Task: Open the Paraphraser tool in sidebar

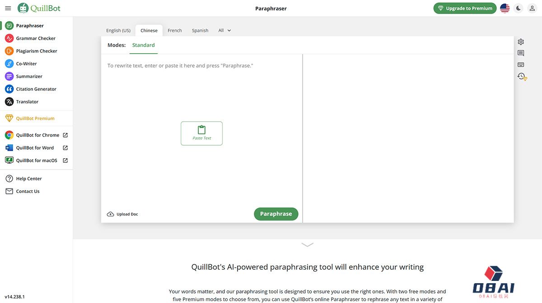Action: click(36, 26)
